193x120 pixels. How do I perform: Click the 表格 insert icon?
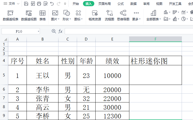tap(43, 15)
